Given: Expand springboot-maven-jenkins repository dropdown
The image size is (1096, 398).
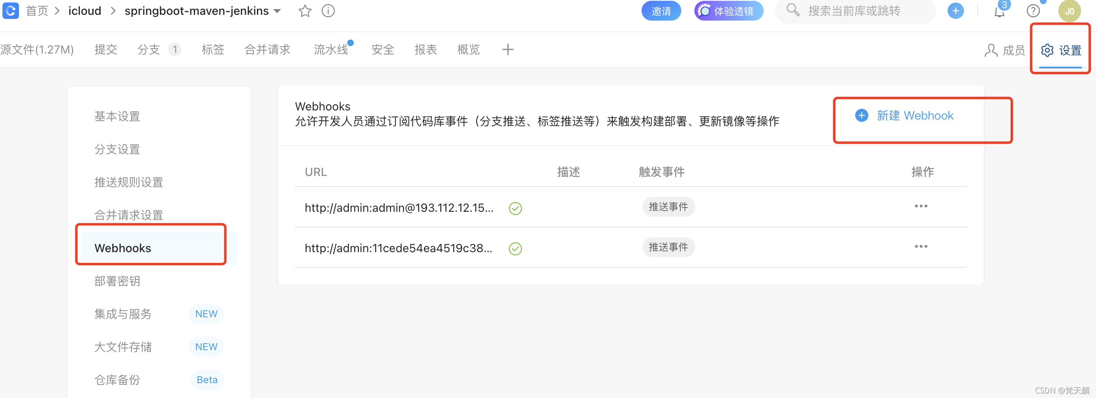Looking at the screenshot, I should pos(278,11).
